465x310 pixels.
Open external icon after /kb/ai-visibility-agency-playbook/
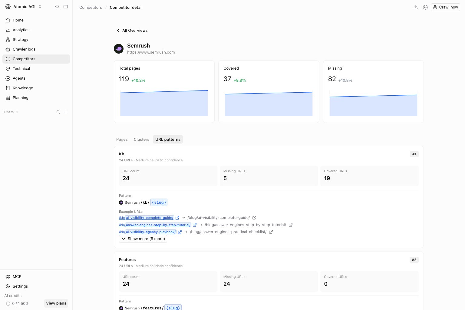click(180, 232)
